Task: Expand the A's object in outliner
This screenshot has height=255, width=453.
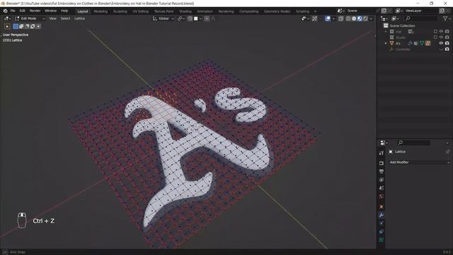Action: coord(386,43)
